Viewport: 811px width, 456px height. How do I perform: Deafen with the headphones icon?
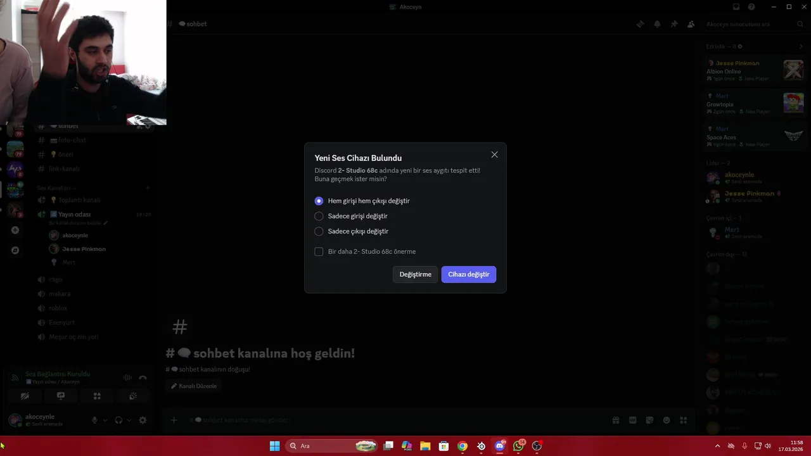point(118,420)
